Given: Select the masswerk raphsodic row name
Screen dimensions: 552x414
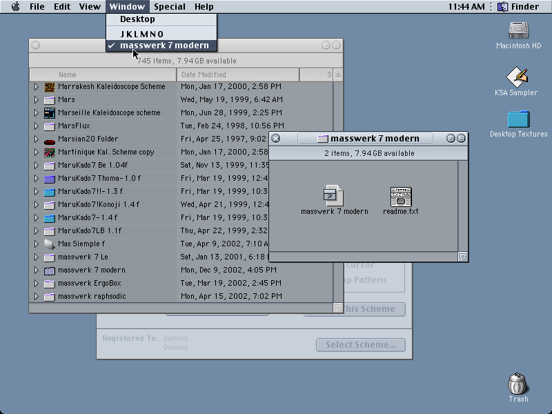Looking at the screenshot, I should [92, 297].
